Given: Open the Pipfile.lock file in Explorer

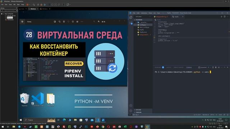Looking at the screenshot, I should point(143,32).
